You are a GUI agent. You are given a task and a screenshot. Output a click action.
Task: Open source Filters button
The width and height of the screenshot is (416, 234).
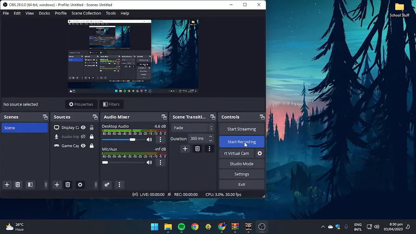pos(111,104)
